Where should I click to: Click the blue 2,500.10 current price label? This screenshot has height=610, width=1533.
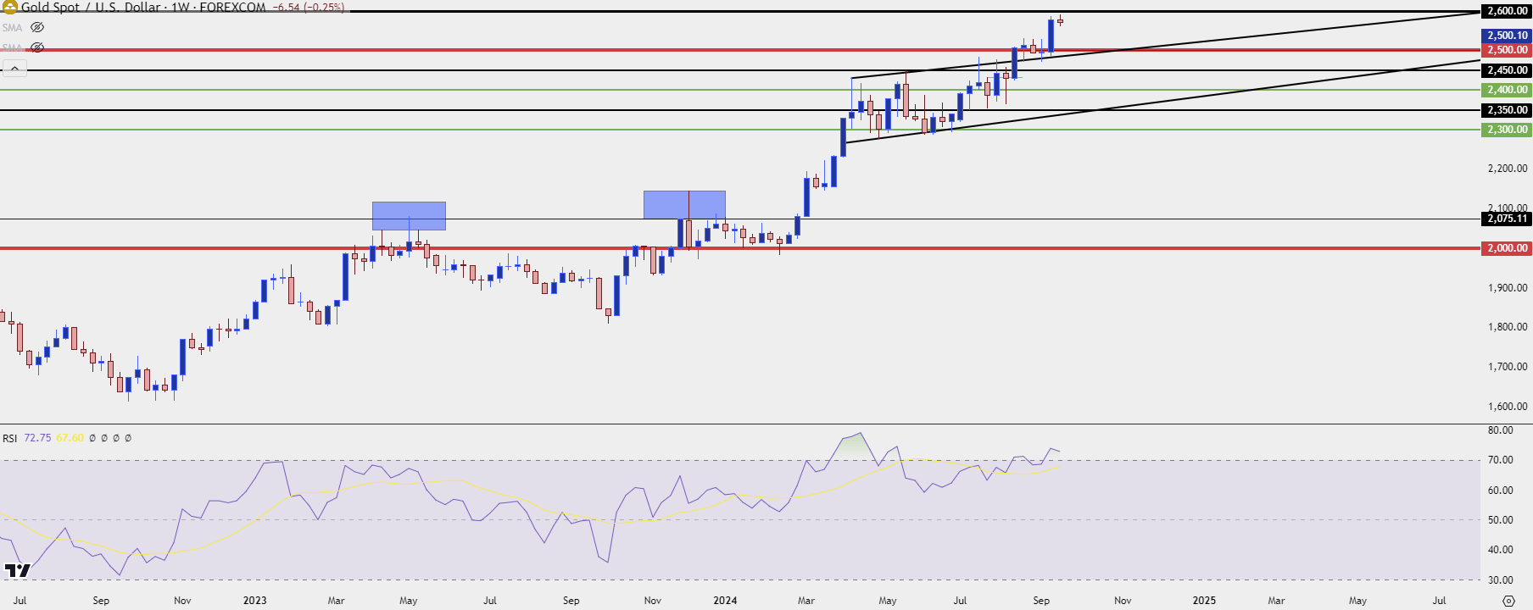(x=1507, y=36)
